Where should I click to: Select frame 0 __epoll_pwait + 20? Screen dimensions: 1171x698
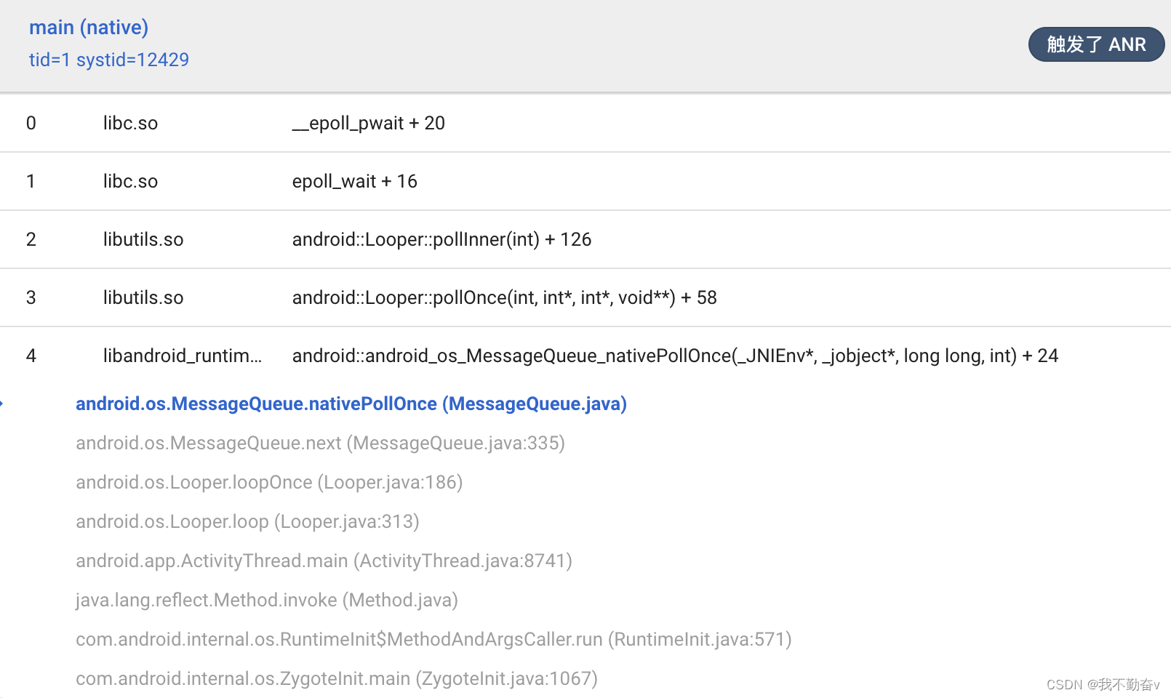(368, 123)
